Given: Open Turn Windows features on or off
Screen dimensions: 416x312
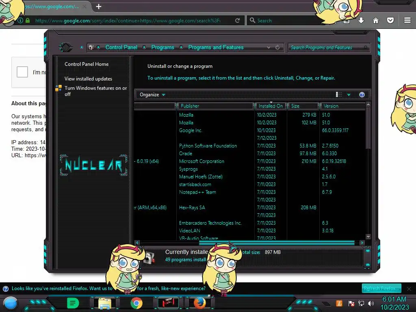Looking at the screenshot, I should [x=95, y=91].
